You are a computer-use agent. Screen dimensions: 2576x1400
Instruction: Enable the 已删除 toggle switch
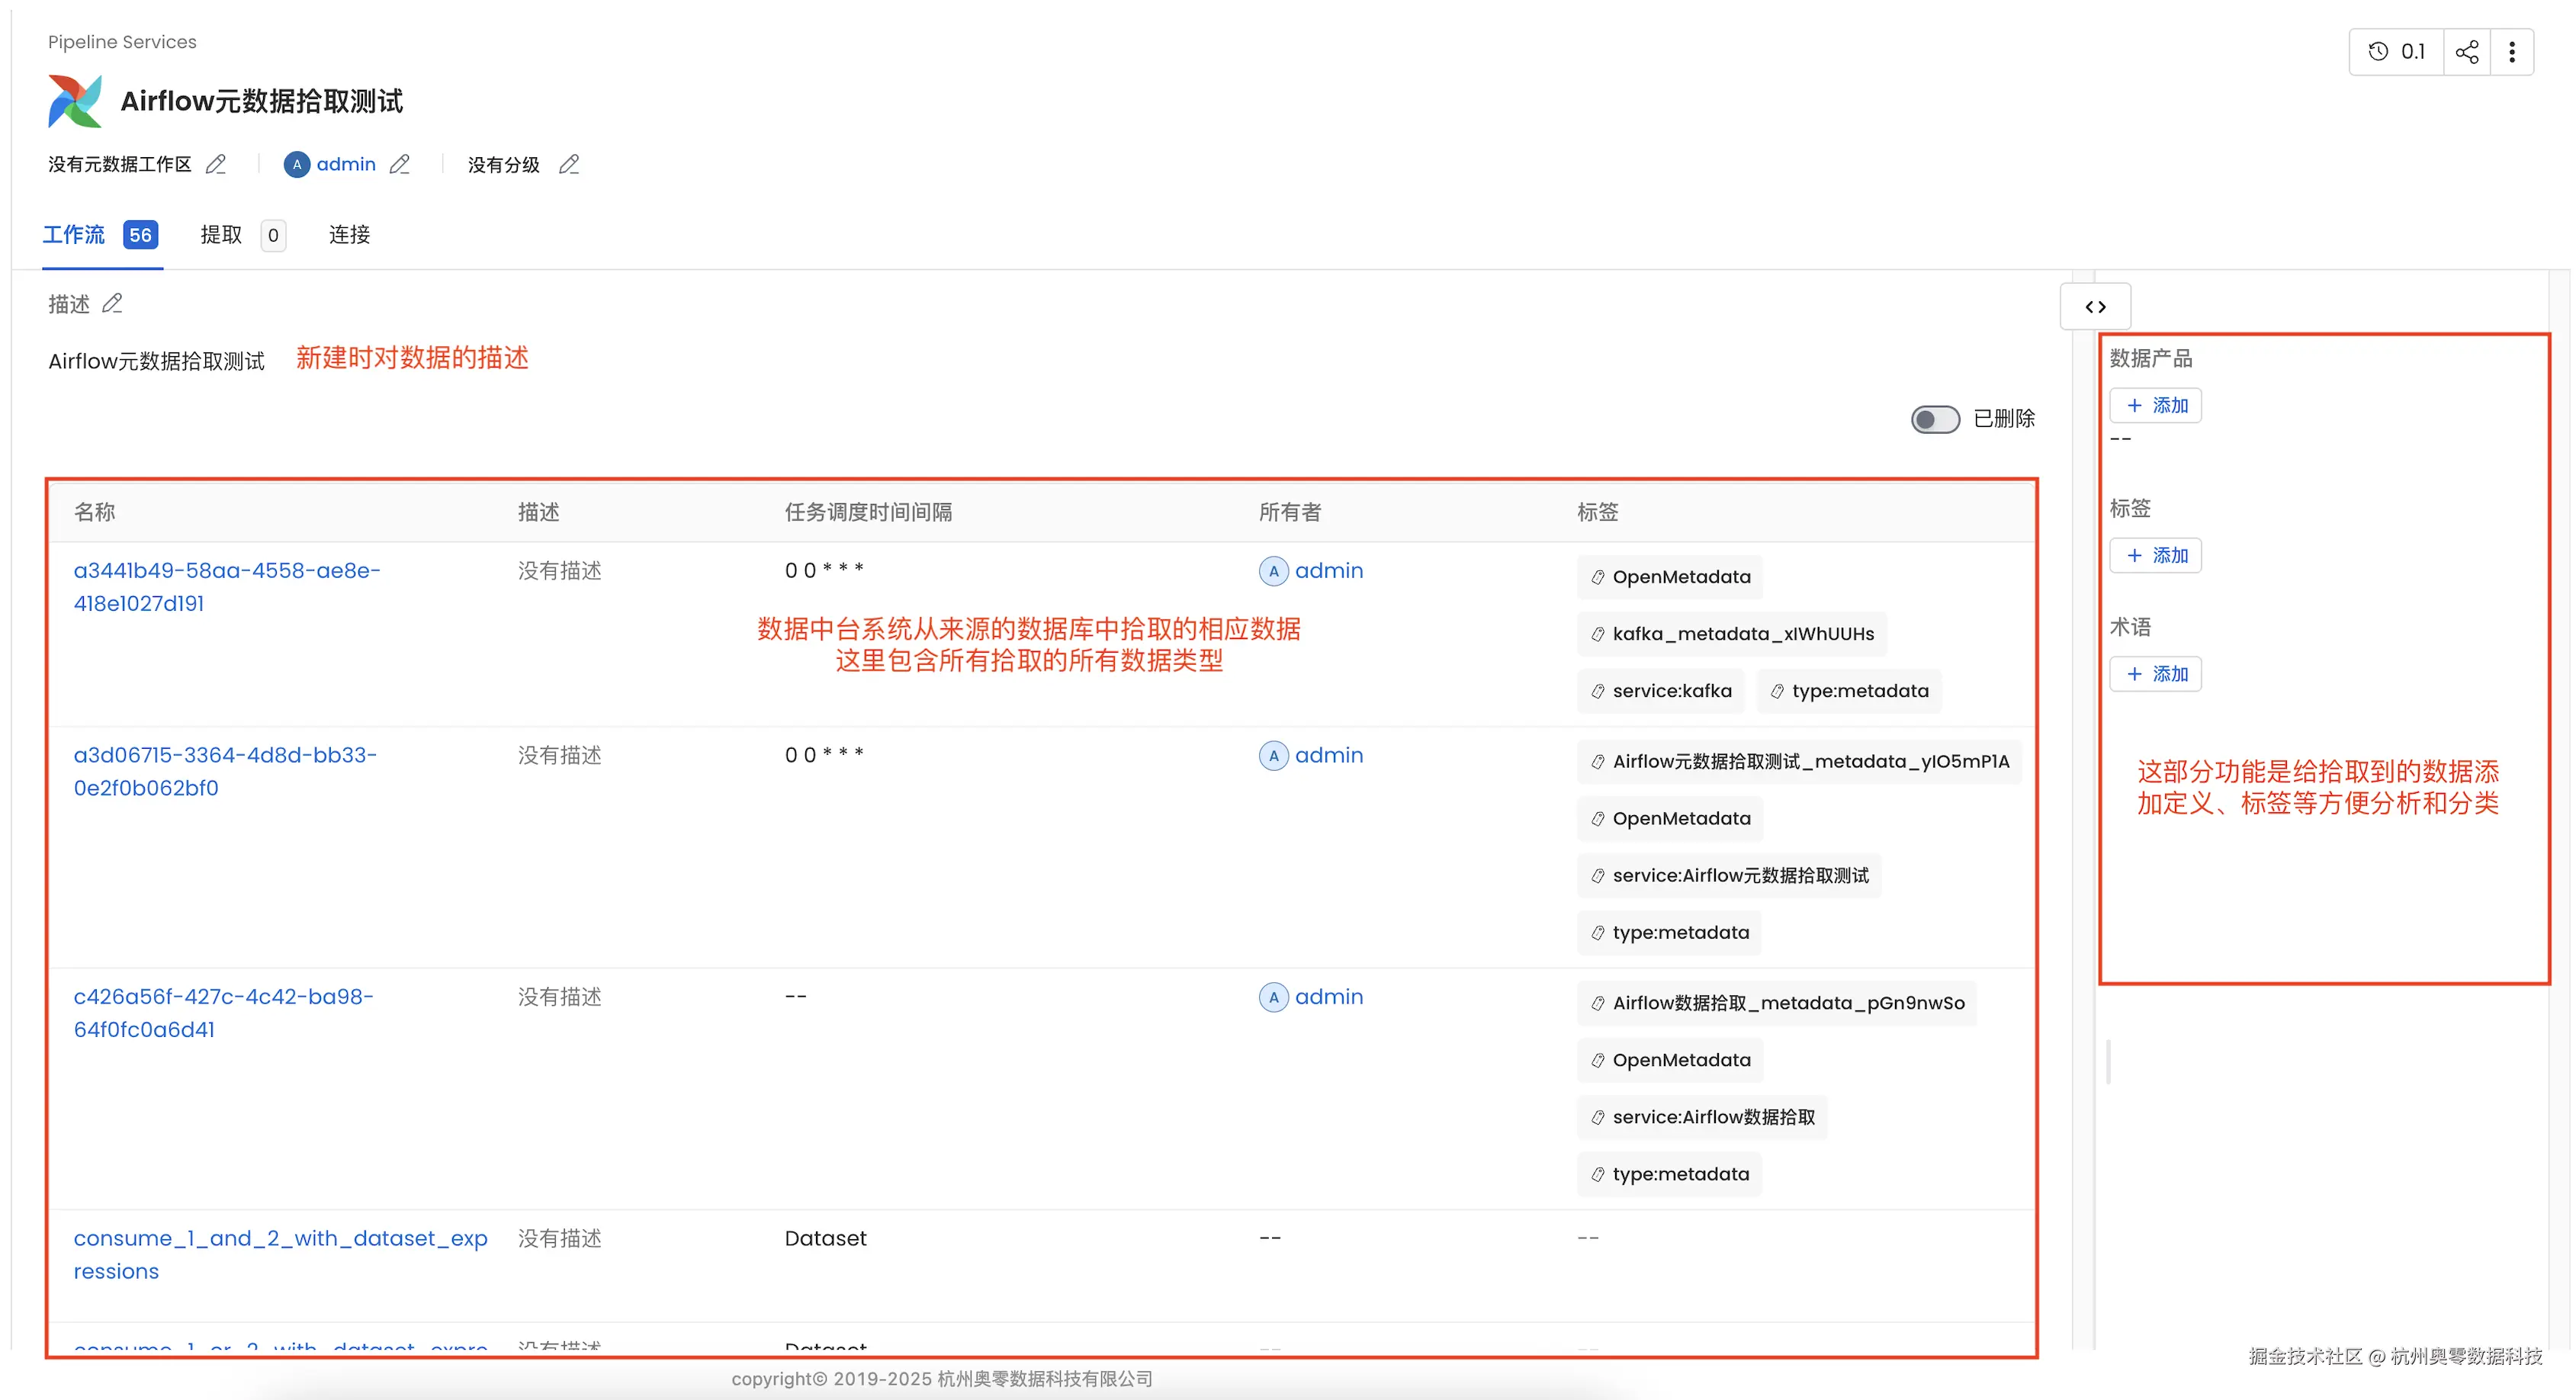pyautogui.click(x=1933, y=419)
